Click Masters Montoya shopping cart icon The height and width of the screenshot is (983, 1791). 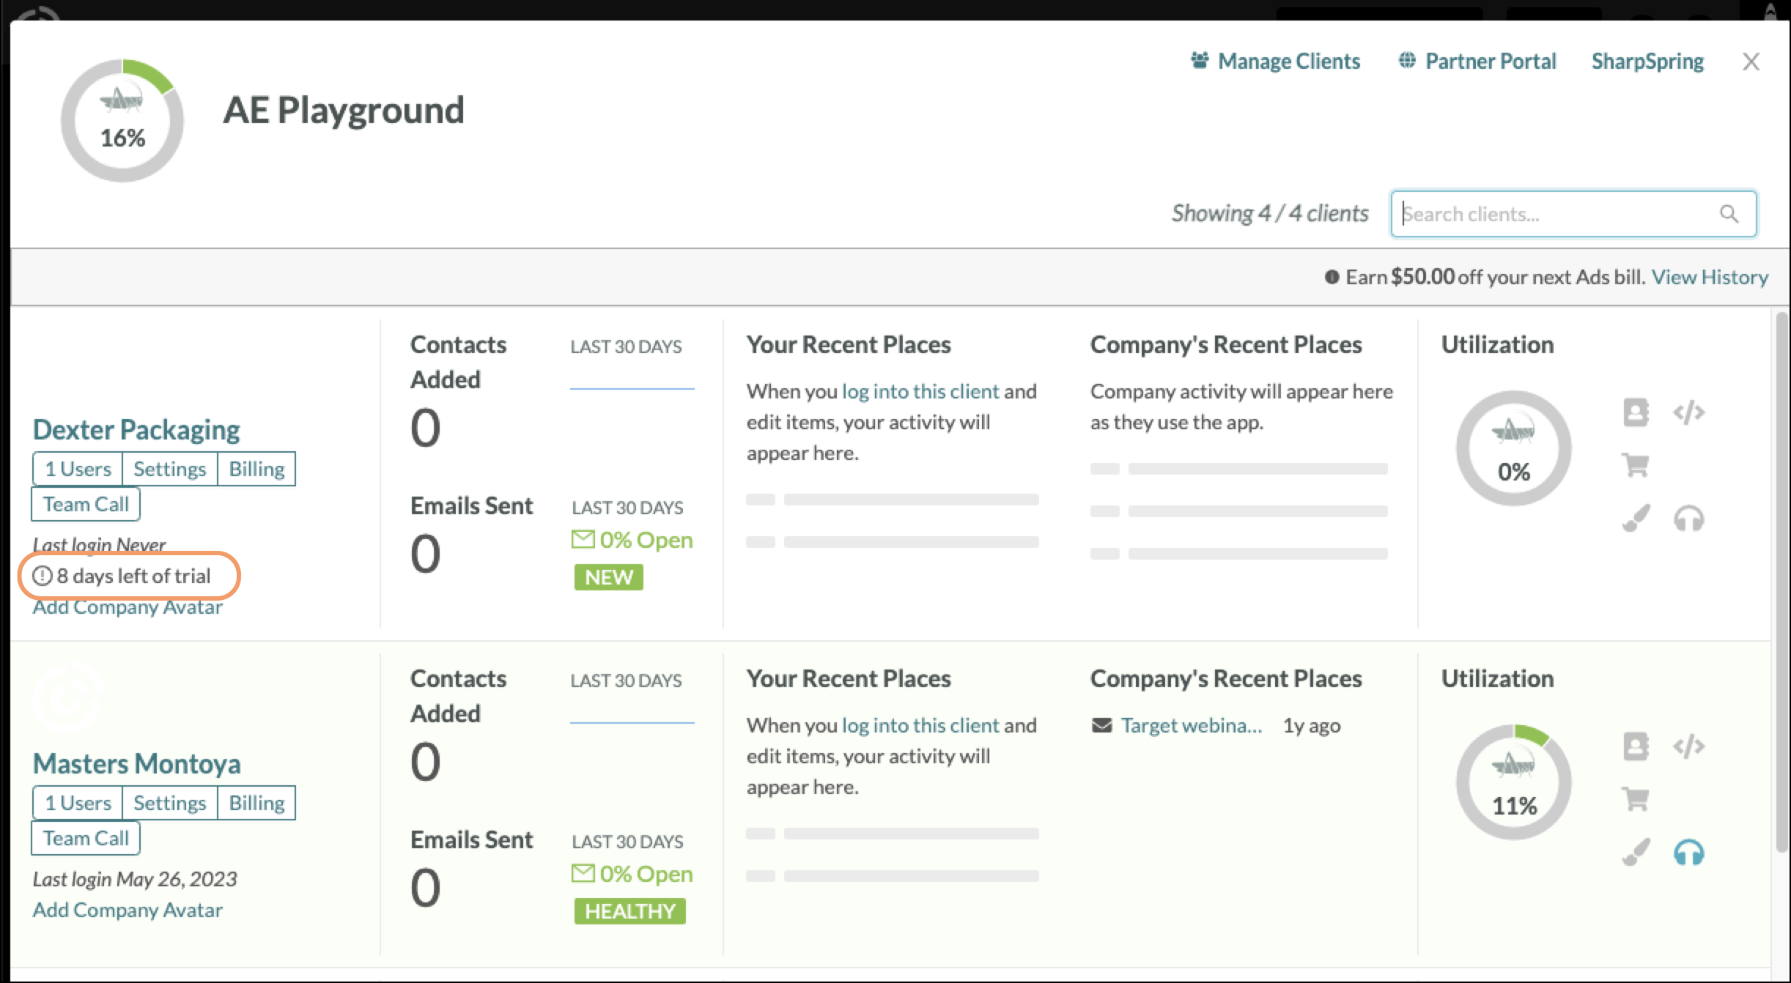point(1636,799)
